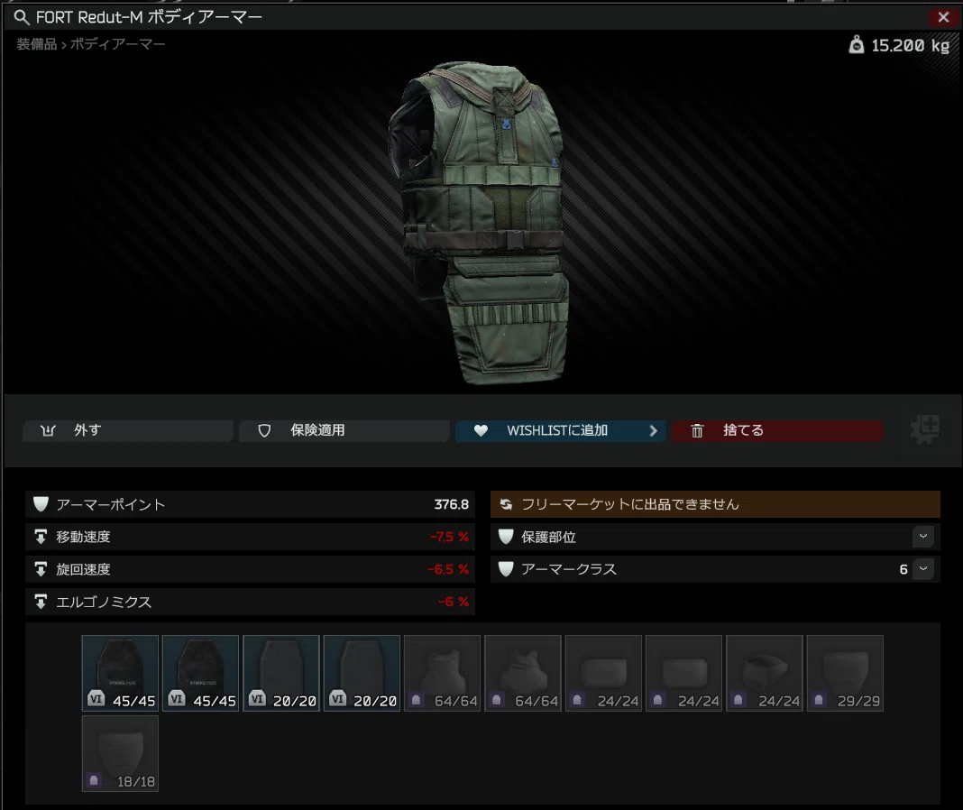This screenshot has width=963, height=810.
Task: Select the second 64/64 soft armor slot
Action: click(523, 673)
